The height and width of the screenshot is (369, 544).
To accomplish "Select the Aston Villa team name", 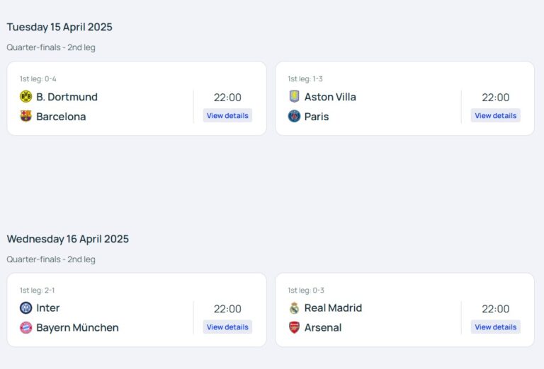I will point(330,97).
